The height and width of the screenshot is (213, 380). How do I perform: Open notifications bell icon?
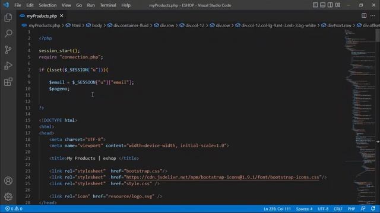(373, 209)
